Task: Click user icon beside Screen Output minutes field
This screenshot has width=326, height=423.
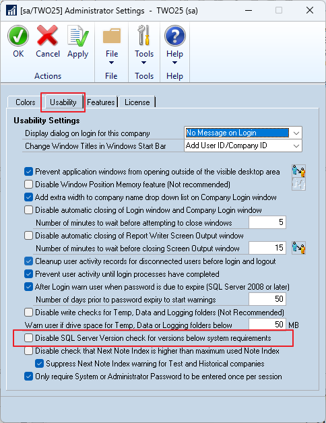Action: 299,248
